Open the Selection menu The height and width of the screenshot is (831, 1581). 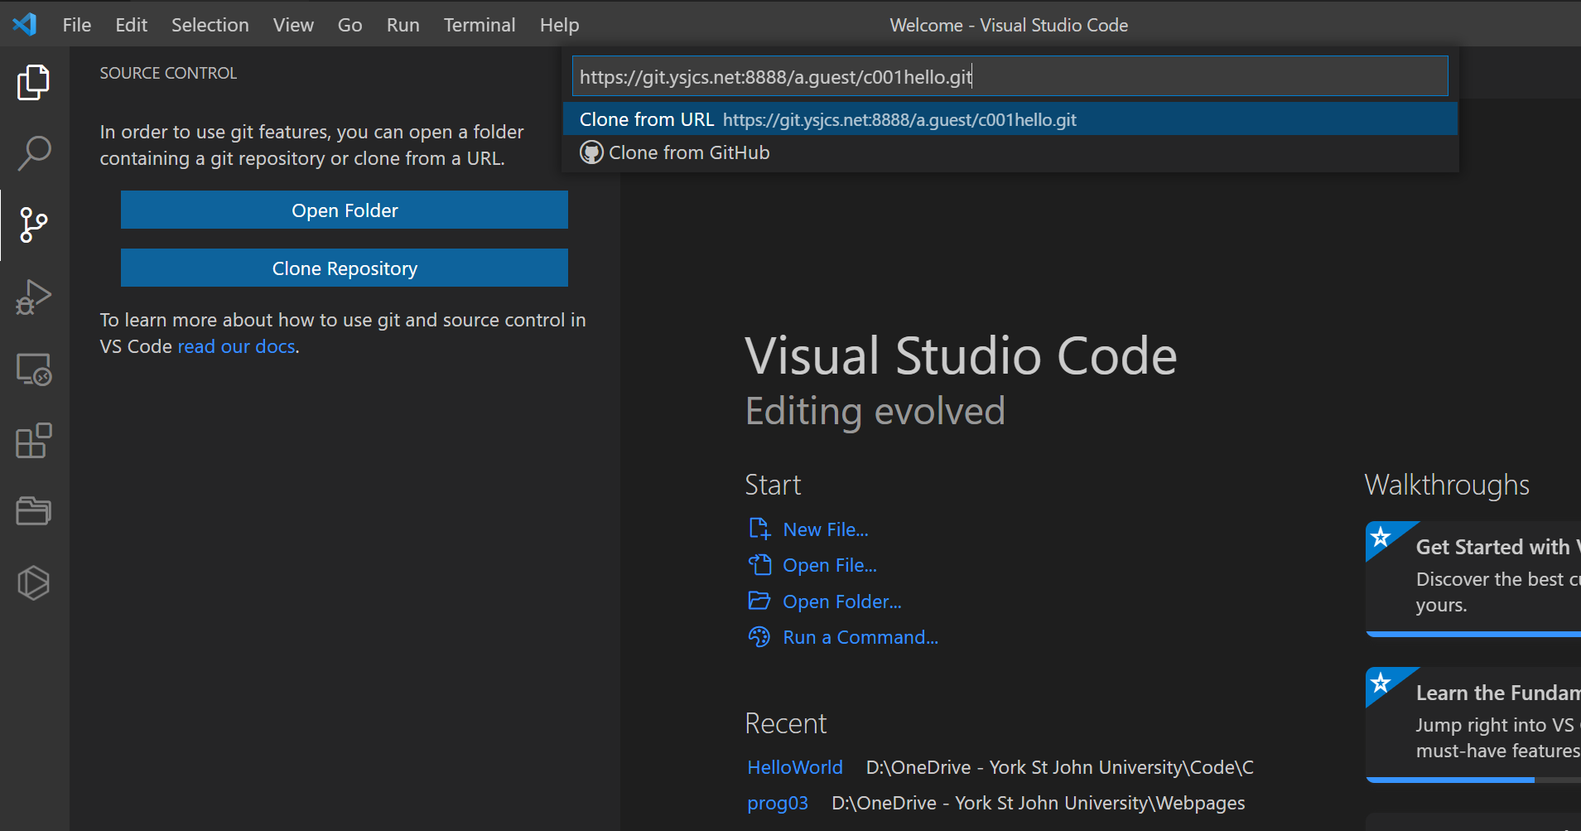click(210, 25)
